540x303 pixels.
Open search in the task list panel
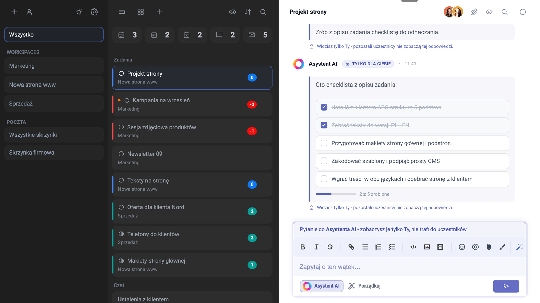coord(263,12)
